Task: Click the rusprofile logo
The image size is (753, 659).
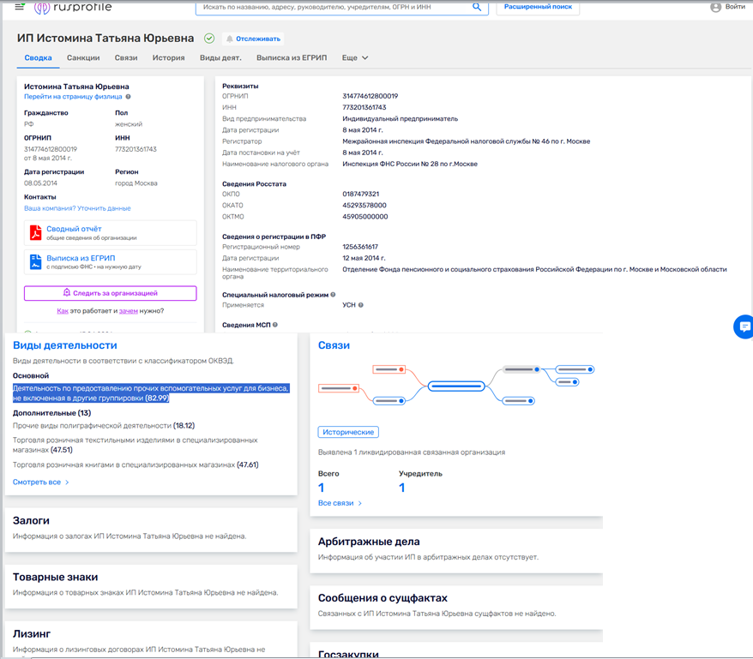Action: pos(73,7)
